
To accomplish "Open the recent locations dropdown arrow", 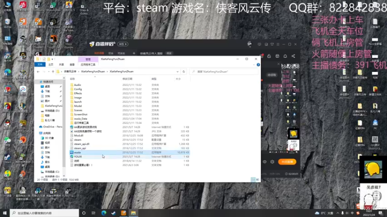I will [x=49, y=71].
